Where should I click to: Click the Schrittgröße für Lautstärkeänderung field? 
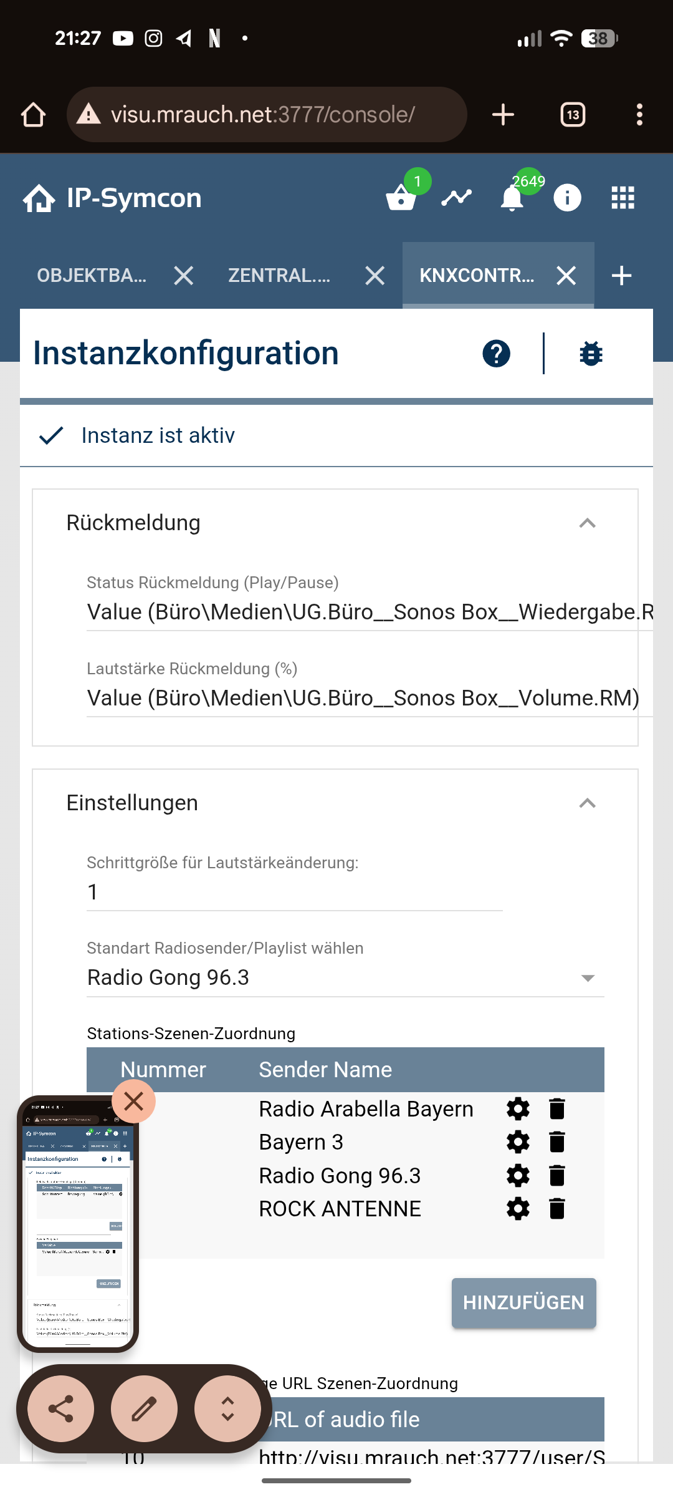(x=294, y=892)
